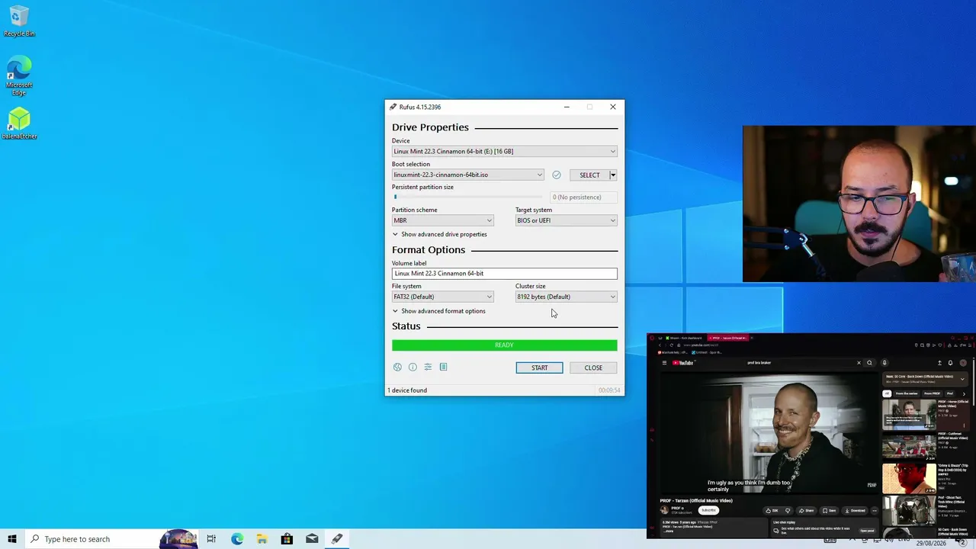Open the YouTube upload/create icon
This screenshot has width=976, height=549.
click(x=939, y=363)
